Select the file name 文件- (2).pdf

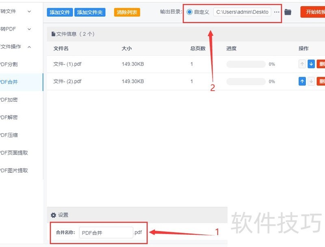click(67, 81)
